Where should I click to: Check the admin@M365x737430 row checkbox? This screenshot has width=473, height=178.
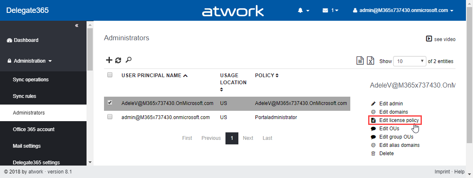110,117
